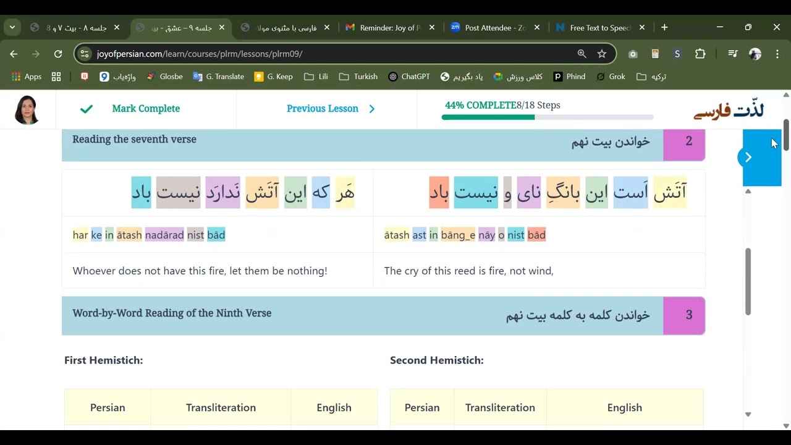Image resolution: width=791 pixels, height=445 pixels.
Task: Open the Phind bookmark
Action: tap(569, 77)
